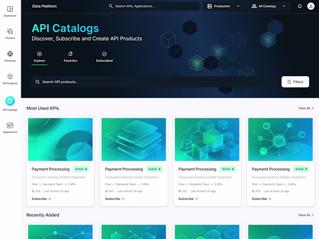Click the Active badge on the swirling rings card

pyautogui.click(x=81, y=169)
